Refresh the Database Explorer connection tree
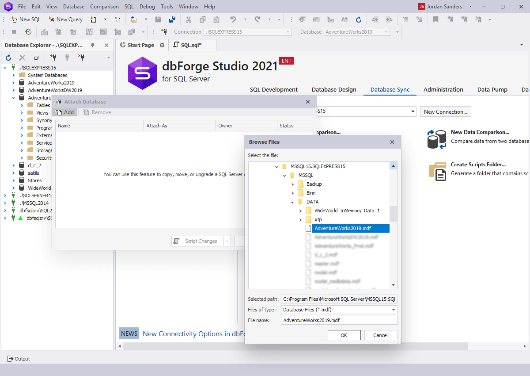The image size is (530, 376). coord(8,57)
